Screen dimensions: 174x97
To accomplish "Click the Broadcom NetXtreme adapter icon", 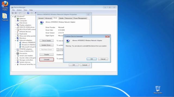I will pyautogui.click(x=20, y=45).
